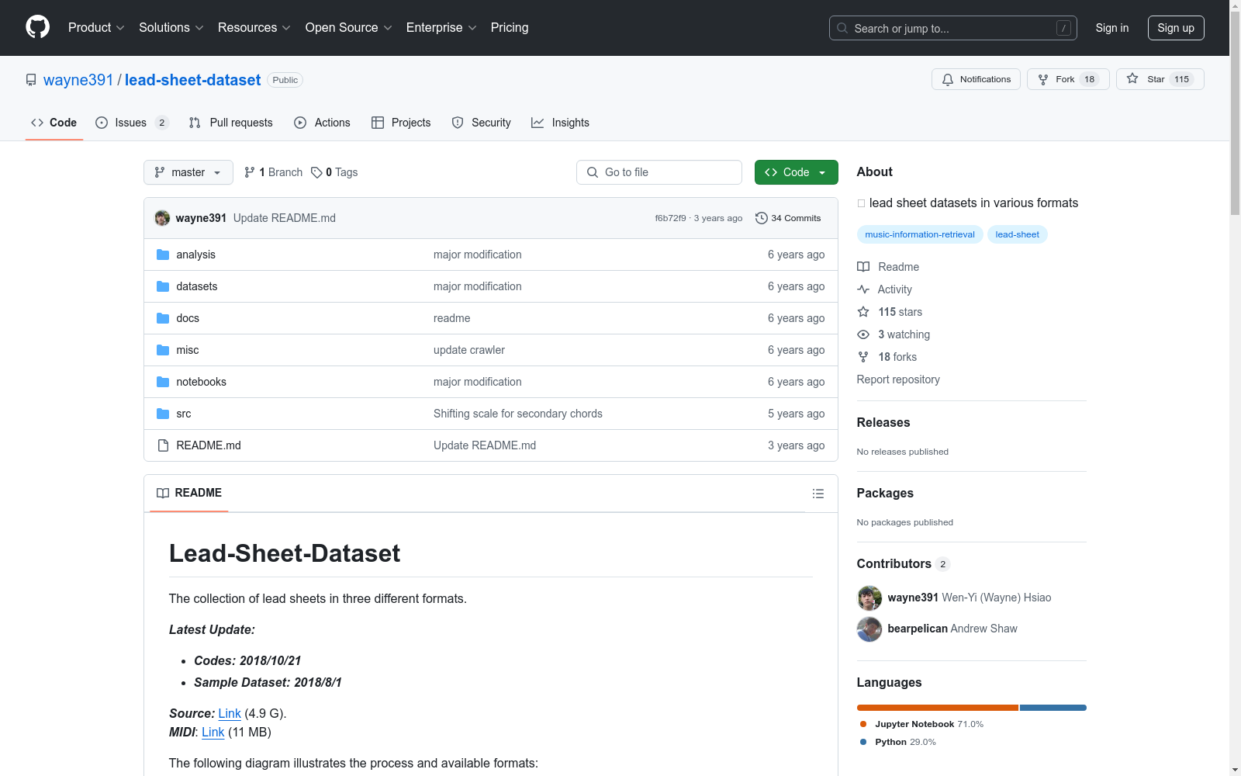Open the MIDI dataset Link

tap(213, 732)
